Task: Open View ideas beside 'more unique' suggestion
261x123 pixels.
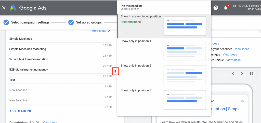Action: pos(233,60)
